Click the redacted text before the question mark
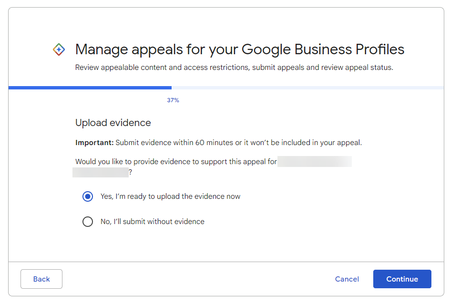The image size is (450, 303). pyautogui.click(x=100, y=172)
